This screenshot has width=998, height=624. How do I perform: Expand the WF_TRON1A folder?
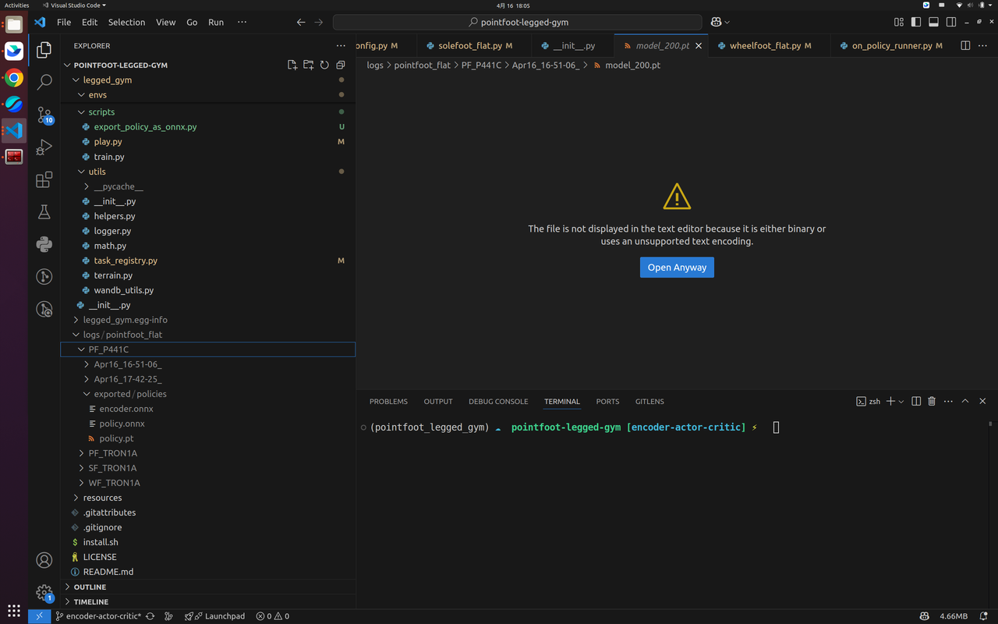point(207,483)
